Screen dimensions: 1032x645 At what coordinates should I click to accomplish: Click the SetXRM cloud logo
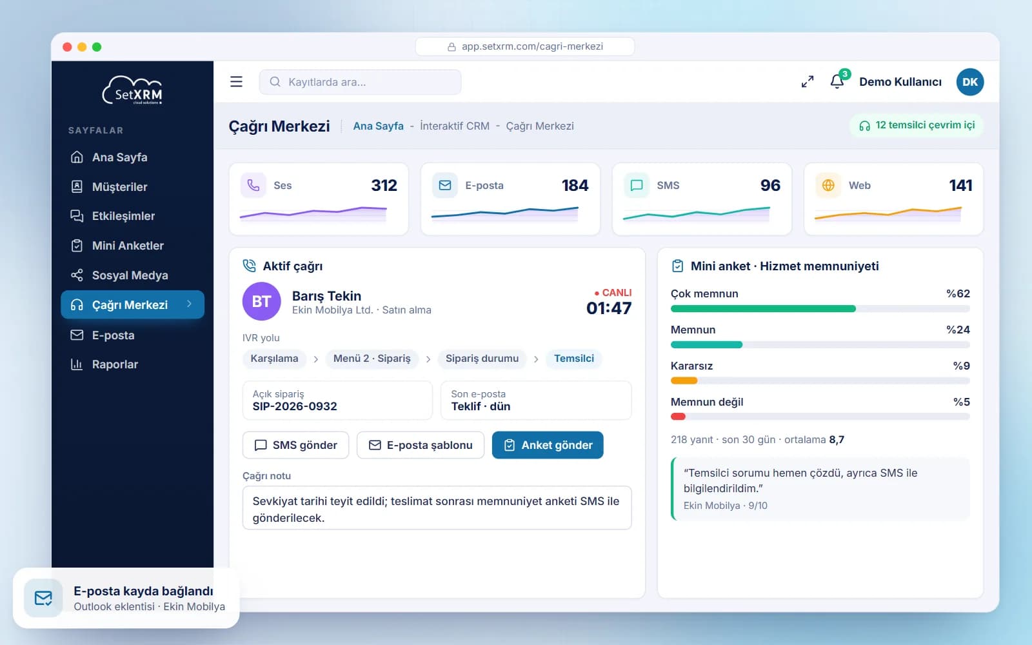[x=132, y=90]
